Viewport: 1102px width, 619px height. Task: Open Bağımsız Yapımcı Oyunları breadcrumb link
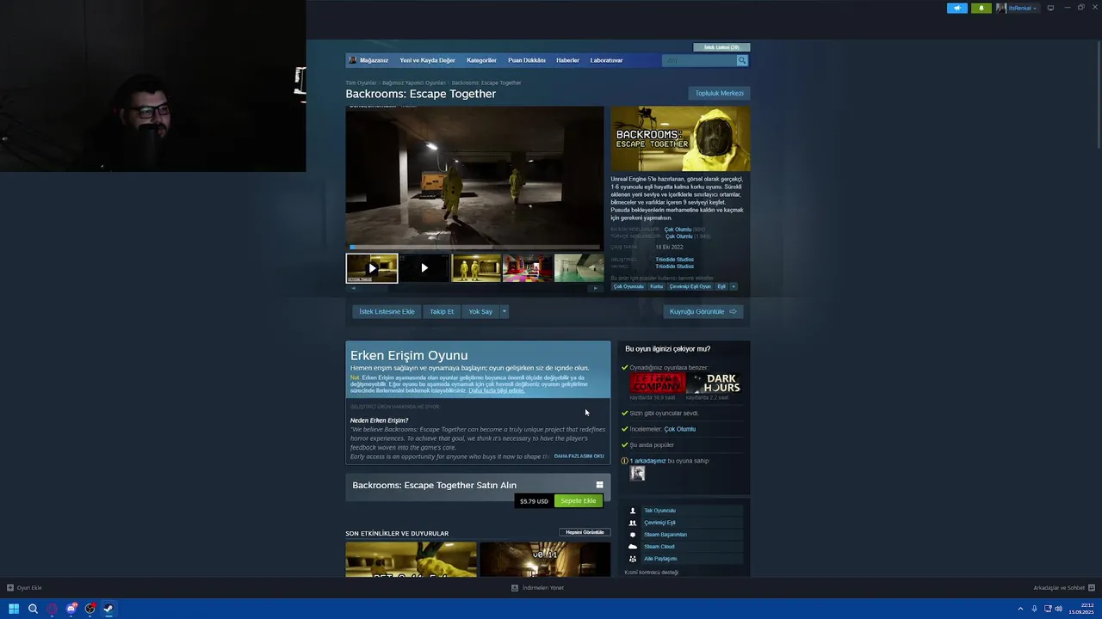point(414,83)
